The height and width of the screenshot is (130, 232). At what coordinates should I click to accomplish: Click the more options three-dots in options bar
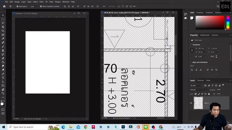coord(104,6)
